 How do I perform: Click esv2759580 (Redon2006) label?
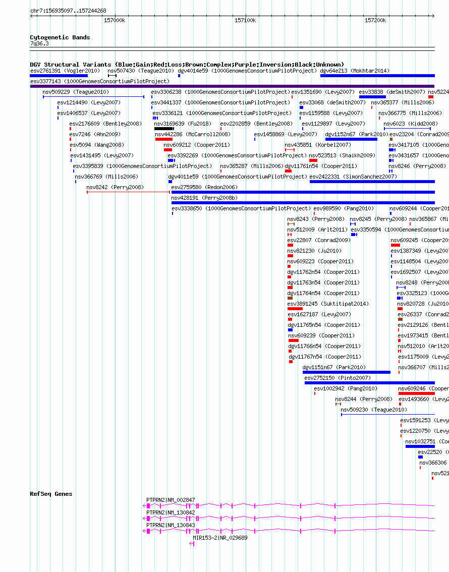pyautogui.click(x=205, y=187)
